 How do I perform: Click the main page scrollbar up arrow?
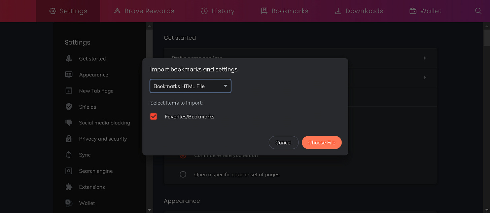tap(487, 26)
